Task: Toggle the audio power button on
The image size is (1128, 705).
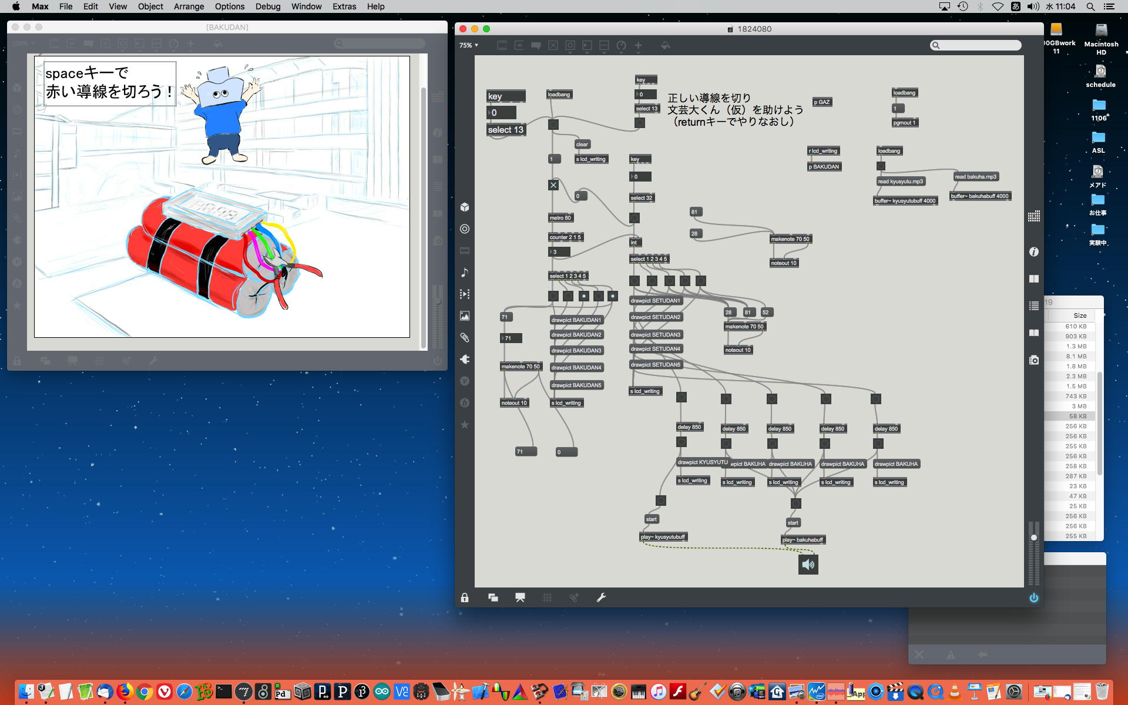Action: [x=1034, y=597]
